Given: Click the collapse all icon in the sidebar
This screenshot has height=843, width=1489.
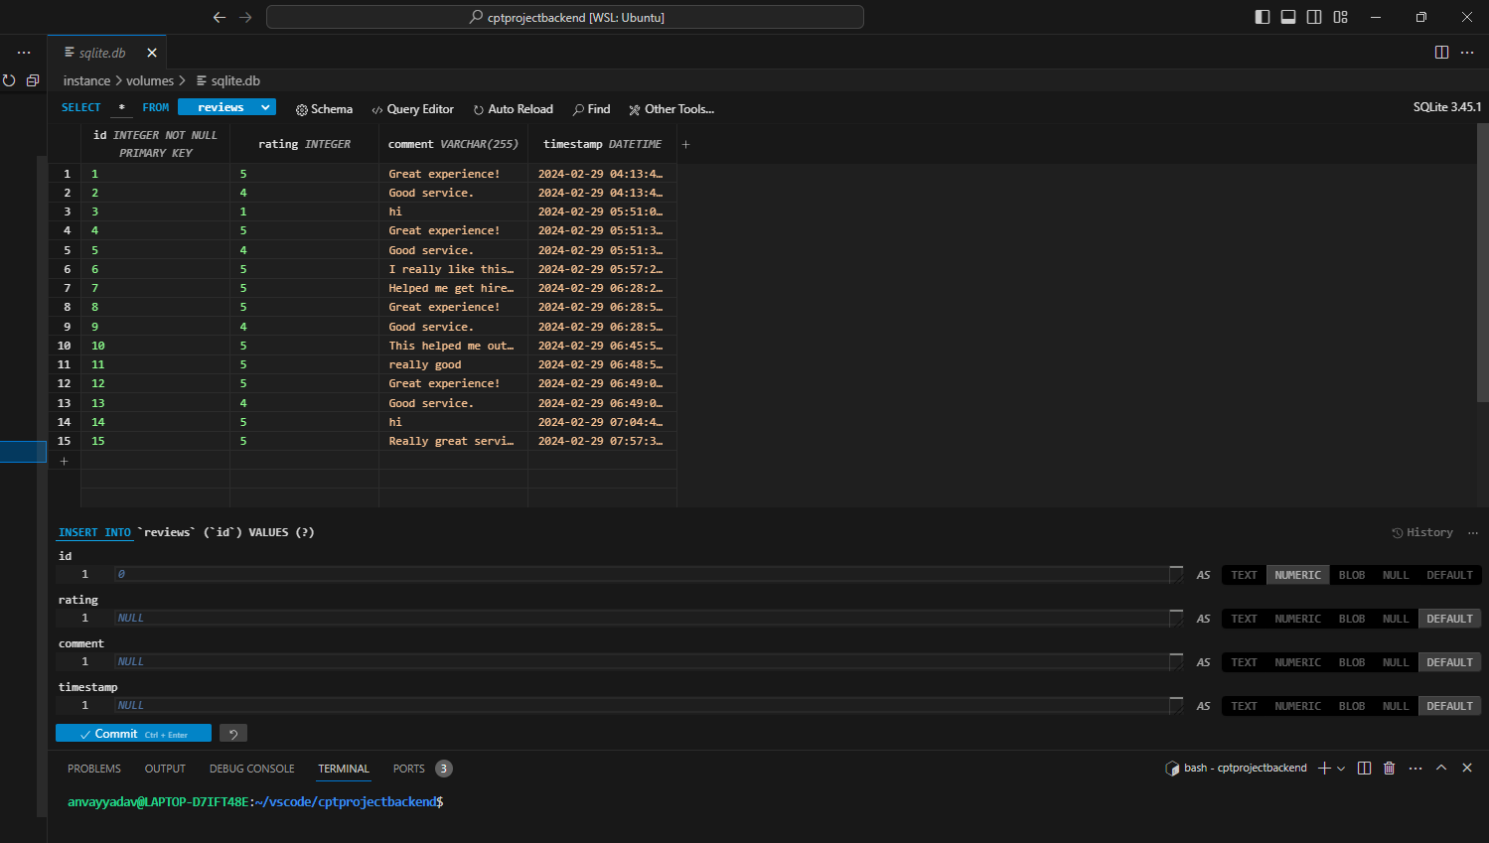Looking at the screenshot, I should pos(33,80).
